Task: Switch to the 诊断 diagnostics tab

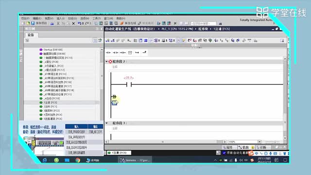Action: [263, 147]
